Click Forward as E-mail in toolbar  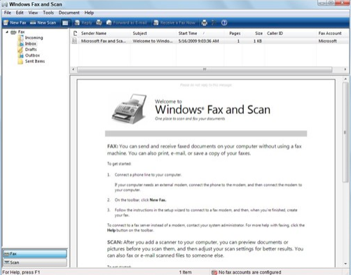click(x=127, y=22)
